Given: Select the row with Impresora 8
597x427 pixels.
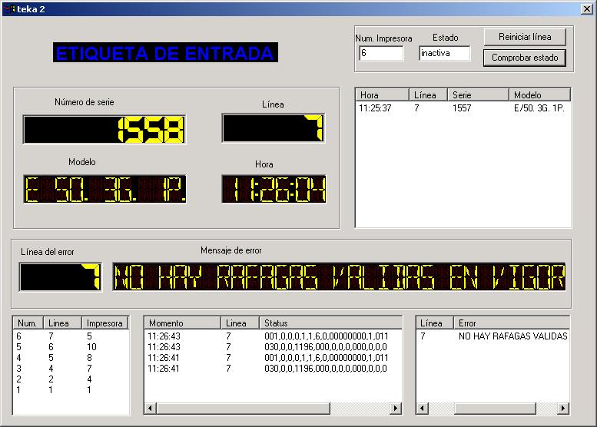Looking at the screenshot, I should tap(71, 357).
